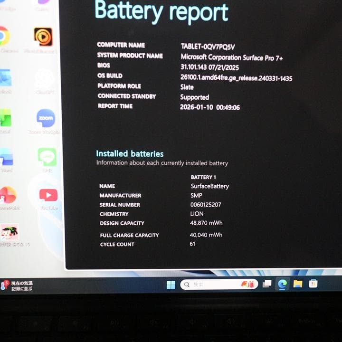
Task: Select the design capacity '48,870 mWh'
Action: 206,223
